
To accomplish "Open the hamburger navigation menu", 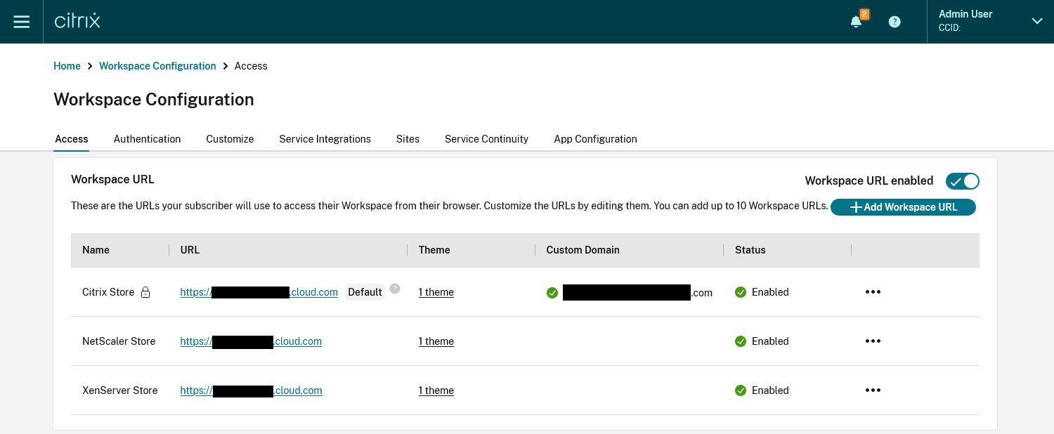I will [x=22, y=22].
